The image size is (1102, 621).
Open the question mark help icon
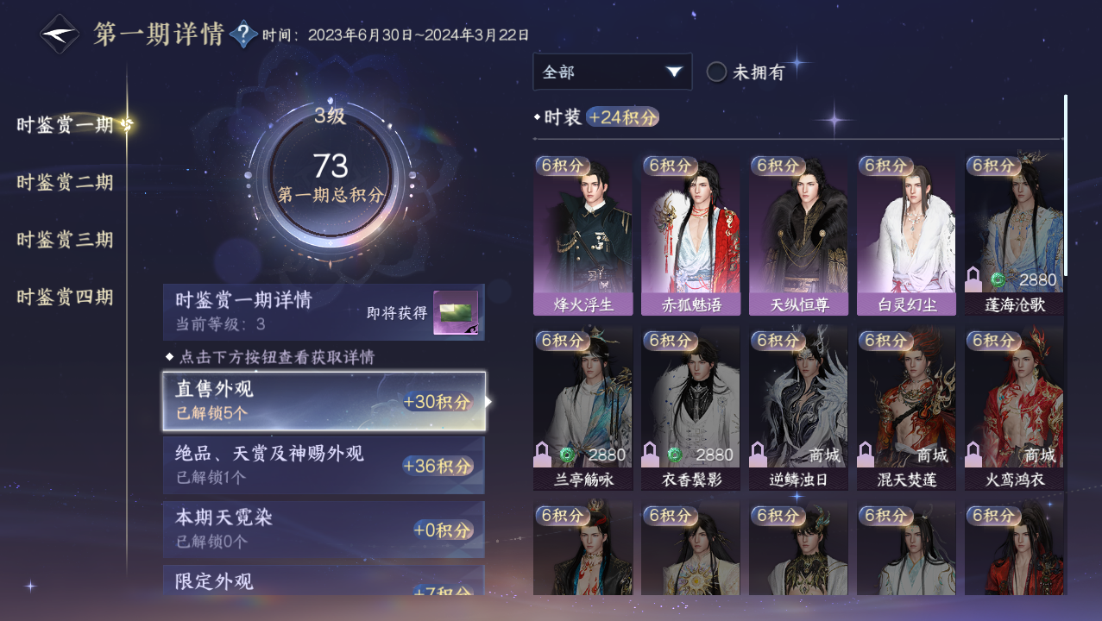pos(244,34)
